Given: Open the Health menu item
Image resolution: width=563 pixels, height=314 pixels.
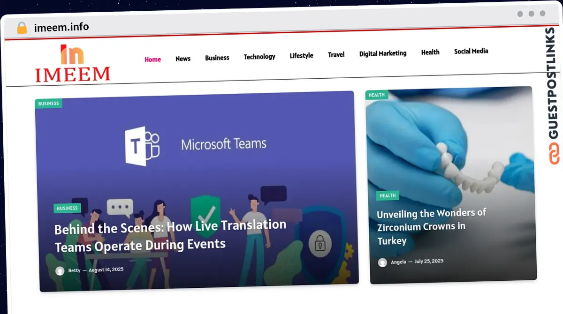Looking at the screenshot, I should [x=430, y=52].
